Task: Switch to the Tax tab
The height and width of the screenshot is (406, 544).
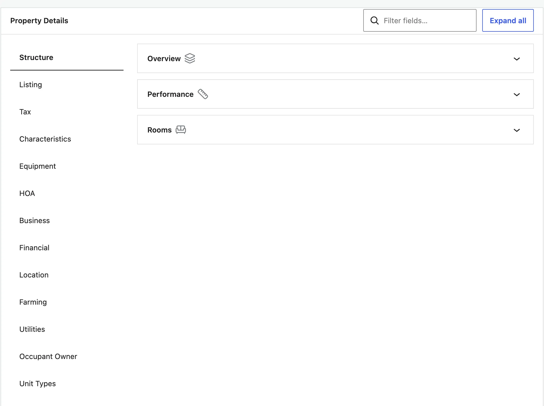Action: pyautogui.click(x=67, y=112)
